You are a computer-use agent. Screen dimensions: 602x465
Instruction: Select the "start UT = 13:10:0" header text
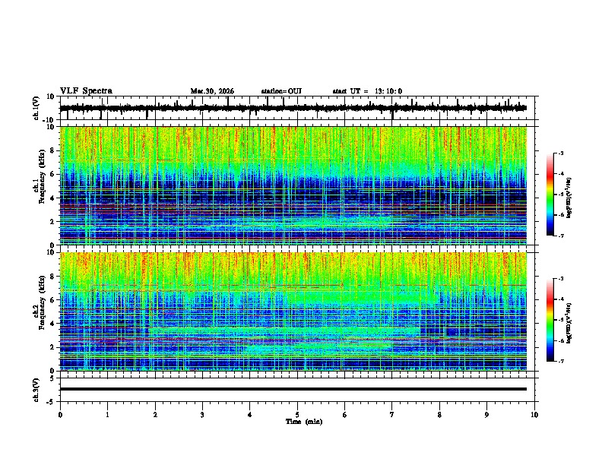tap(367, 91)
